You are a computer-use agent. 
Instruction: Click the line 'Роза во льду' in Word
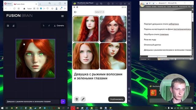pos(150,39)
